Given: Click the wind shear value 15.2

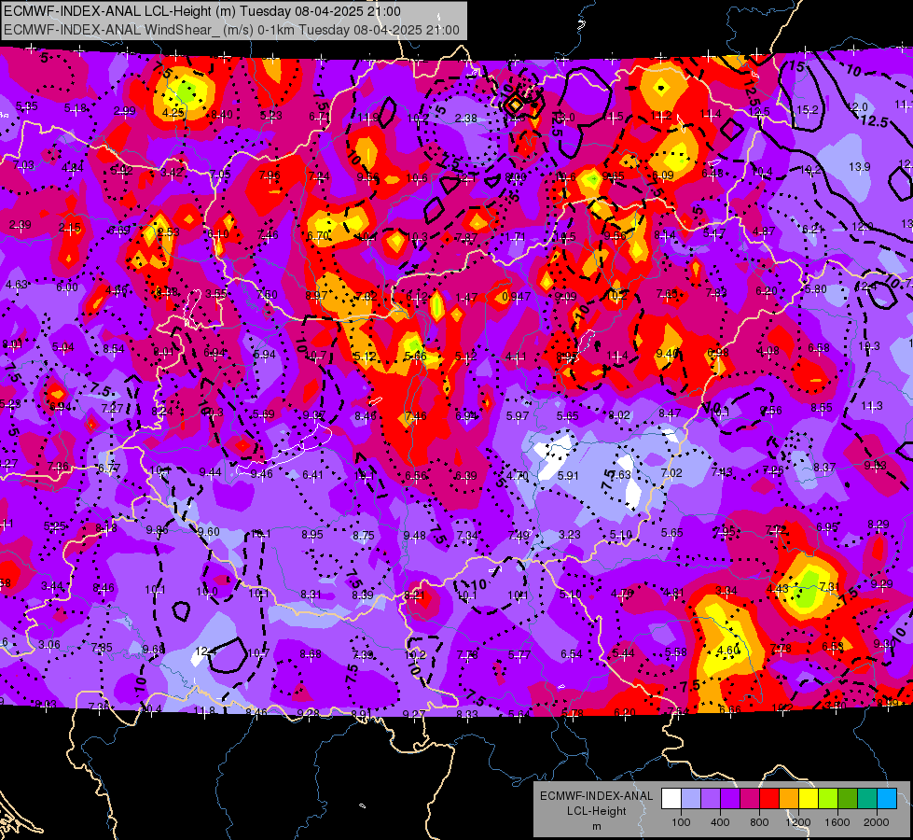Looking at the screenshot, I should [x=808, y=109].
